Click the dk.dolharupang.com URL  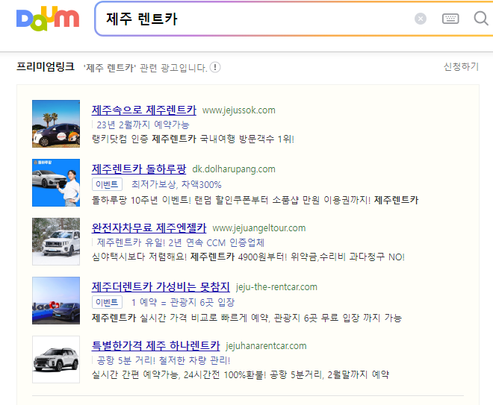[234, 169]
